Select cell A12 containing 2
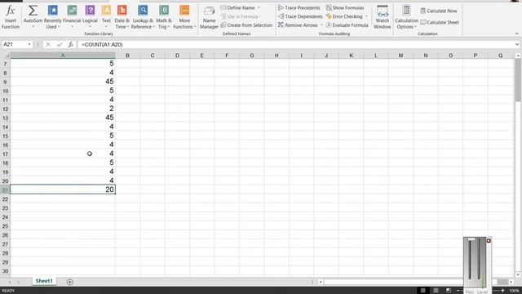The width and height of the screenshot is (522, 294). pos(63,109)
